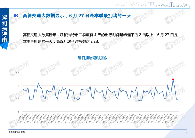Click the slide title about 6月27日

click(77, 16)
